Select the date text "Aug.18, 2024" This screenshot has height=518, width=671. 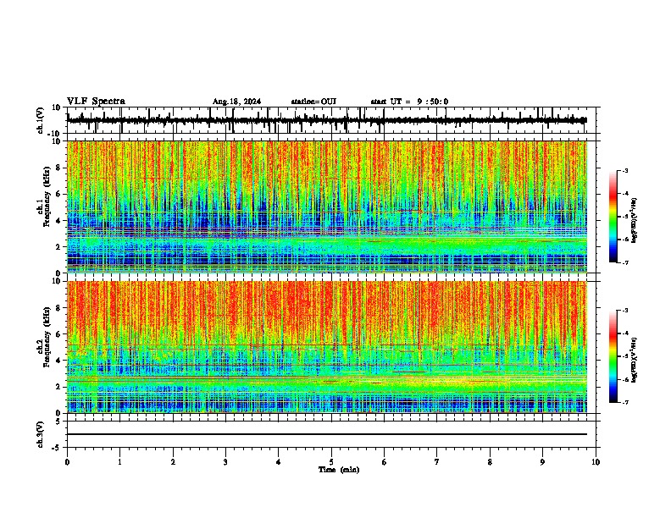236,102
